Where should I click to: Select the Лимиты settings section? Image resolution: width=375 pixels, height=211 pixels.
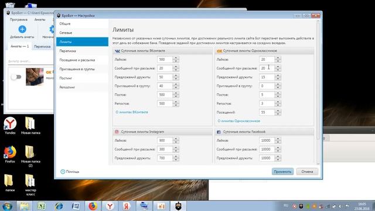82,42
